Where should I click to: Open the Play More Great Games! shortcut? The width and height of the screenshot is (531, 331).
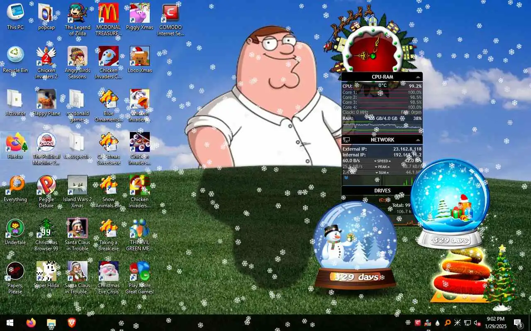click(x=139, y=278)
